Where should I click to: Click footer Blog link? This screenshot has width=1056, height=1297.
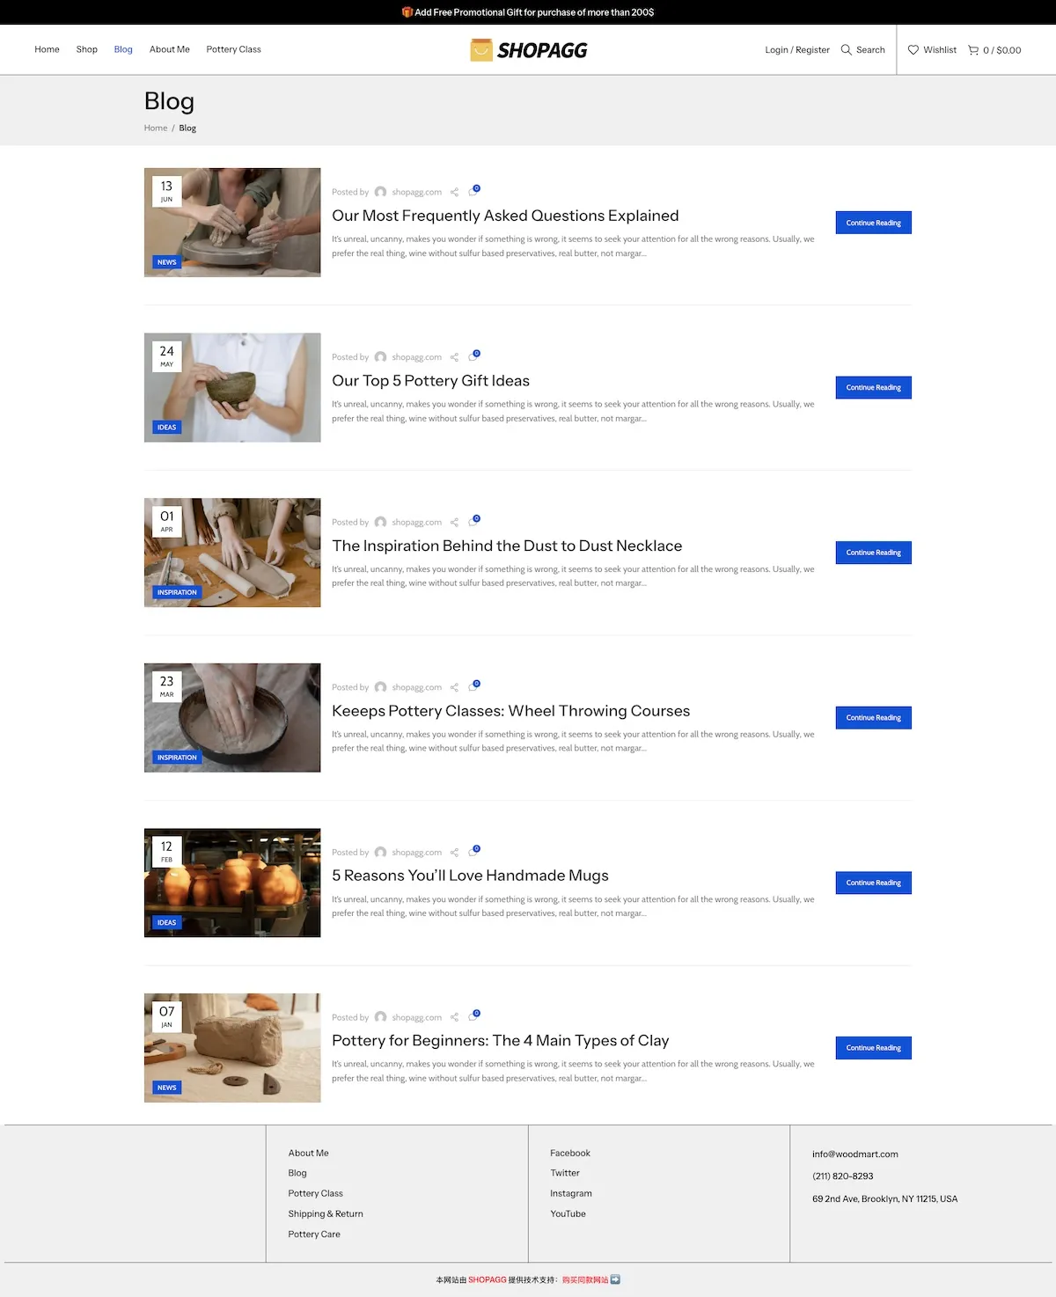pos(297,1173)
